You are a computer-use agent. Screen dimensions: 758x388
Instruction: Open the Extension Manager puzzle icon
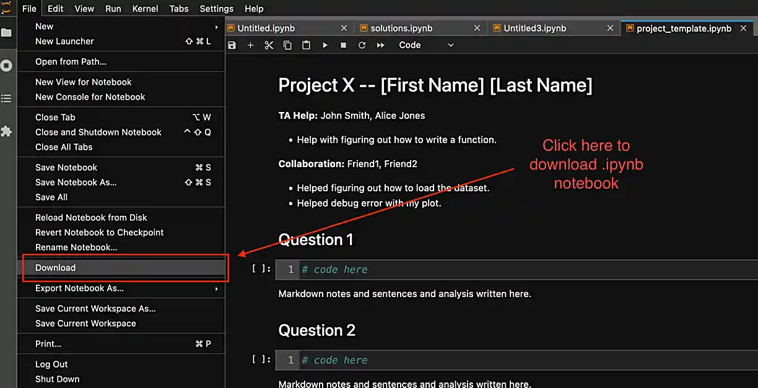coord(6,131)
